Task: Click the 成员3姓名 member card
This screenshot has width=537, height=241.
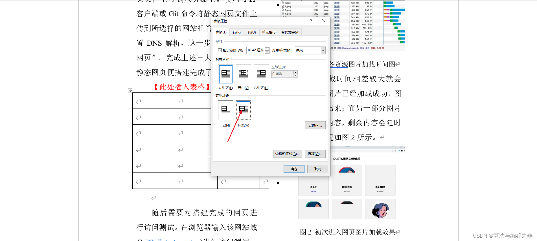Action: pos(380,180)
